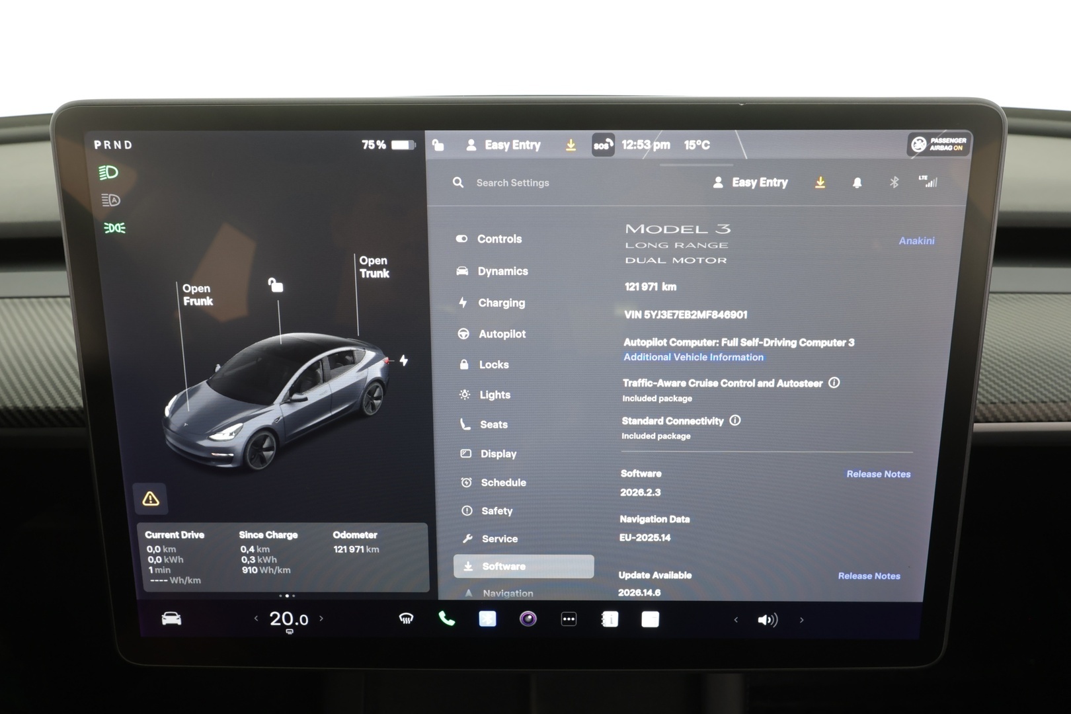Open the dashcam camera app
Viewport: 1071px width, 714px height.
tap(528, 619)
